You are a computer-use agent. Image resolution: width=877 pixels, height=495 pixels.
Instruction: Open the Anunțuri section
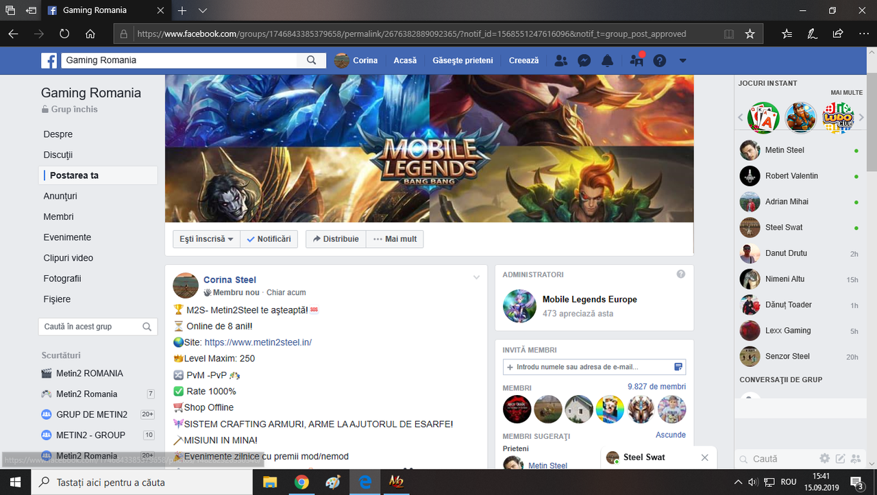pos(60,196)
